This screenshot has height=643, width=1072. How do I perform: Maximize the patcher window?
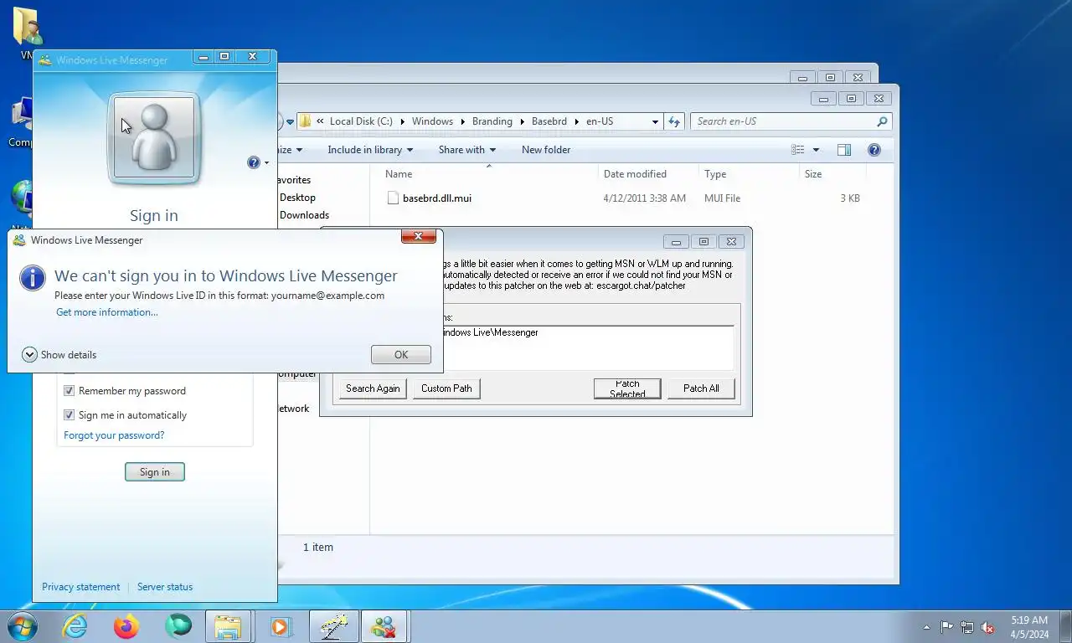pos(703,242)
